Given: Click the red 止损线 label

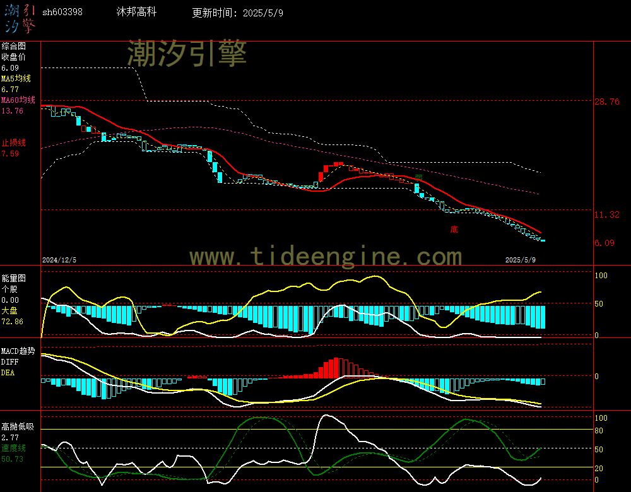Looking at the screenshot, I should (13, 143).
